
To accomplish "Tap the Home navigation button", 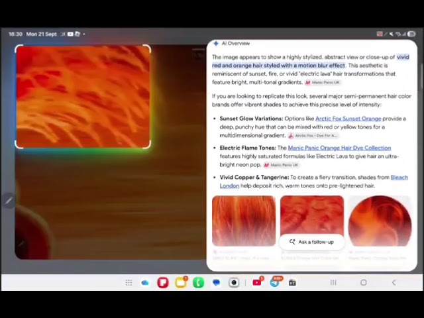I will point(364,283).
